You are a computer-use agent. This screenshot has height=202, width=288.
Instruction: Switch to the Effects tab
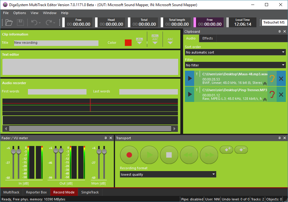click(x=208, y=38)
